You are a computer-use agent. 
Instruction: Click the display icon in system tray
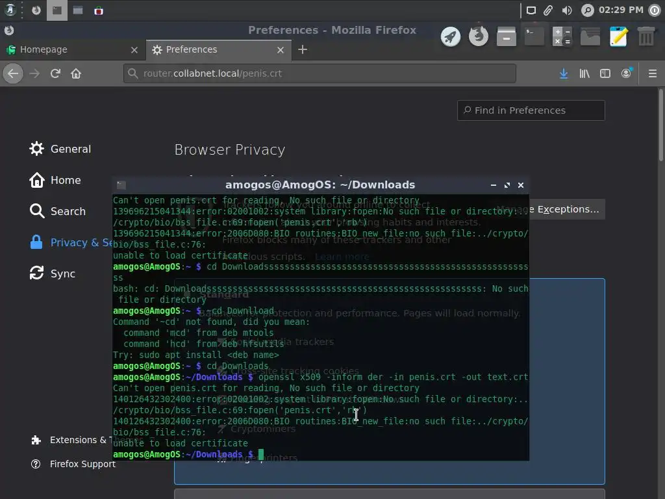[531, 10]
